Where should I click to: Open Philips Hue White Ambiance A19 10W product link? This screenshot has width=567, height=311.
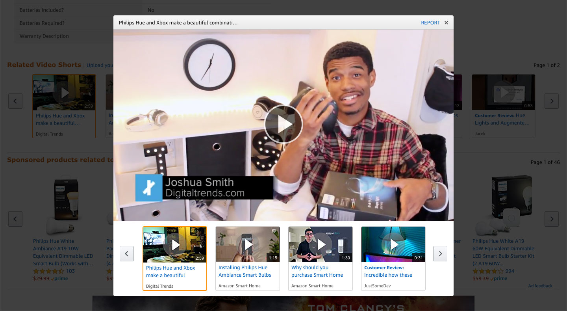click(x=63, y=252)
